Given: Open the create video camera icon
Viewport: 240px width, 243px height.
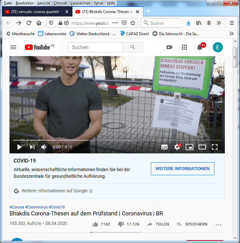Looking at the screenshot, I should pyautogui.click(x=169, y=47).
